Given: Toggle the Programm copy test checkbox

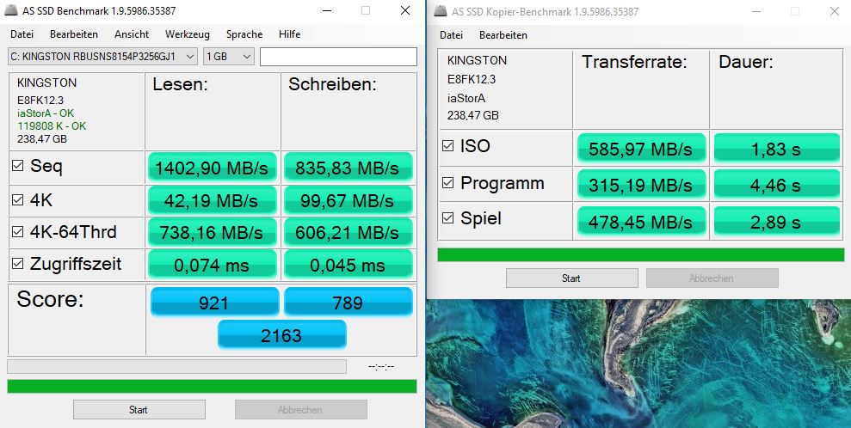Looking at the screenshot, I should click(447, 183).
